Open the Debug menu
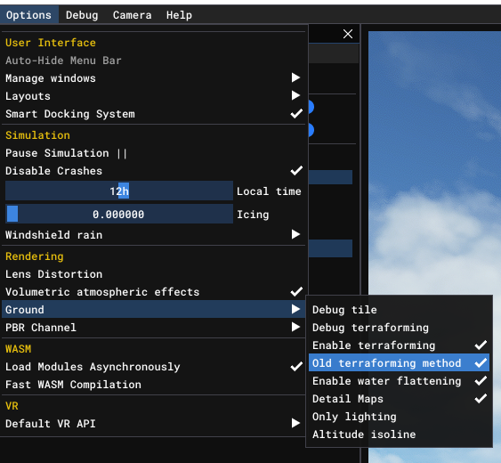501x463 pixels. [82, 15]
